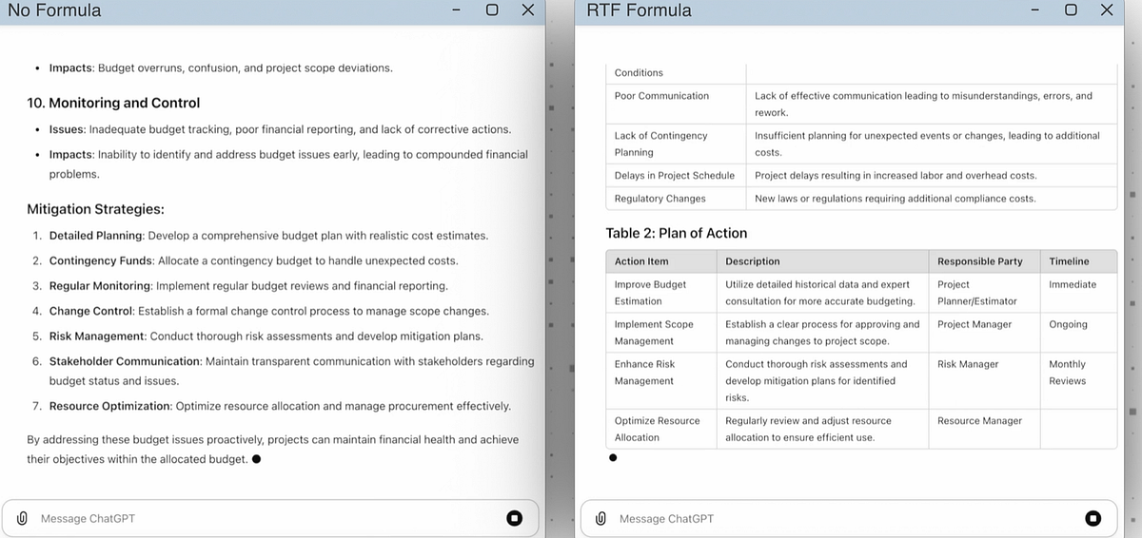Click the 'Poor Communication' table cell
This screenshot has width=1142, height=538.
pos(676,105)
